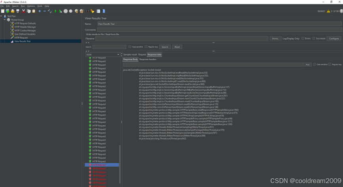
Task: Click the vertical scrollbar of the results list
Action: pos(120,164)
